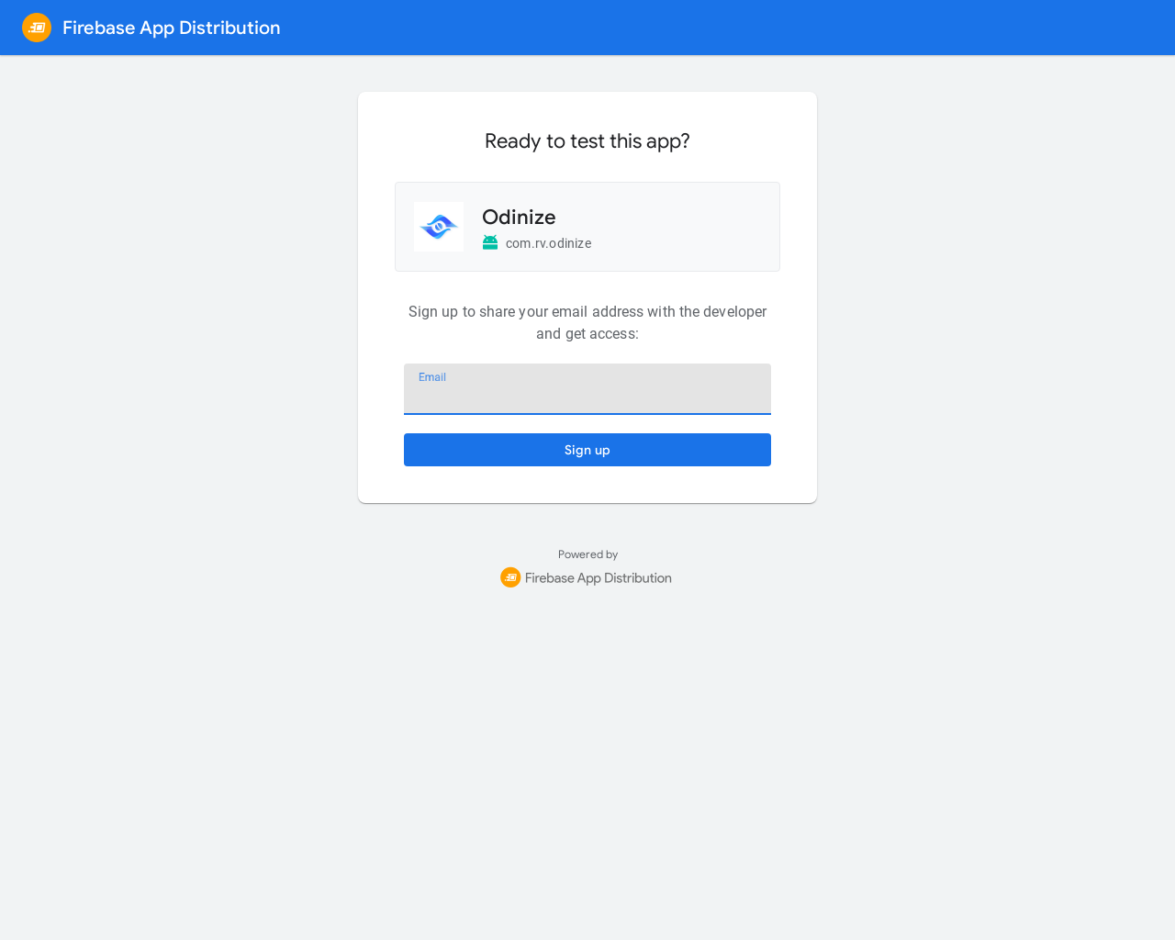
Task: Click the 'Sign up to share your email' instructions
Action: 587,322
